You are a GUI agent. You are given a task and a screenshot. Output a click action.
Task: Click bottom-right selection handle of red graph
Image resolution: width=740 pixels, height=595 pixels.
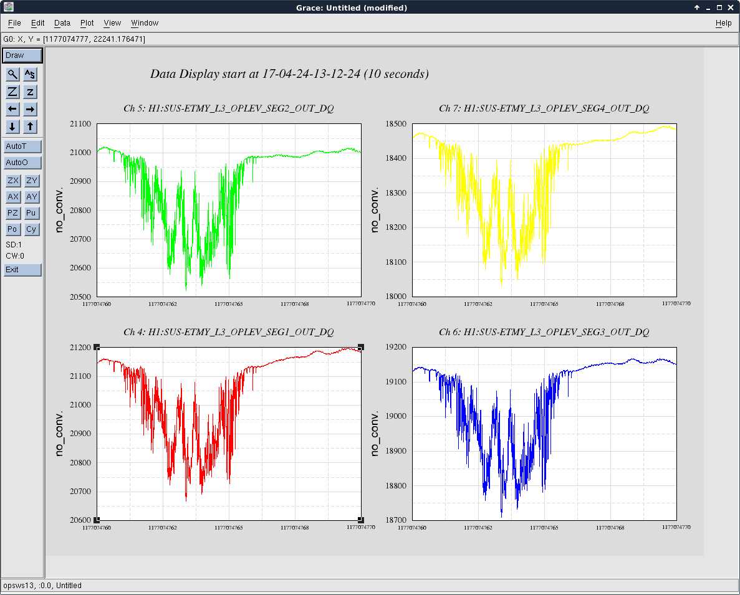pyautogui.click(x=361, y=520)
